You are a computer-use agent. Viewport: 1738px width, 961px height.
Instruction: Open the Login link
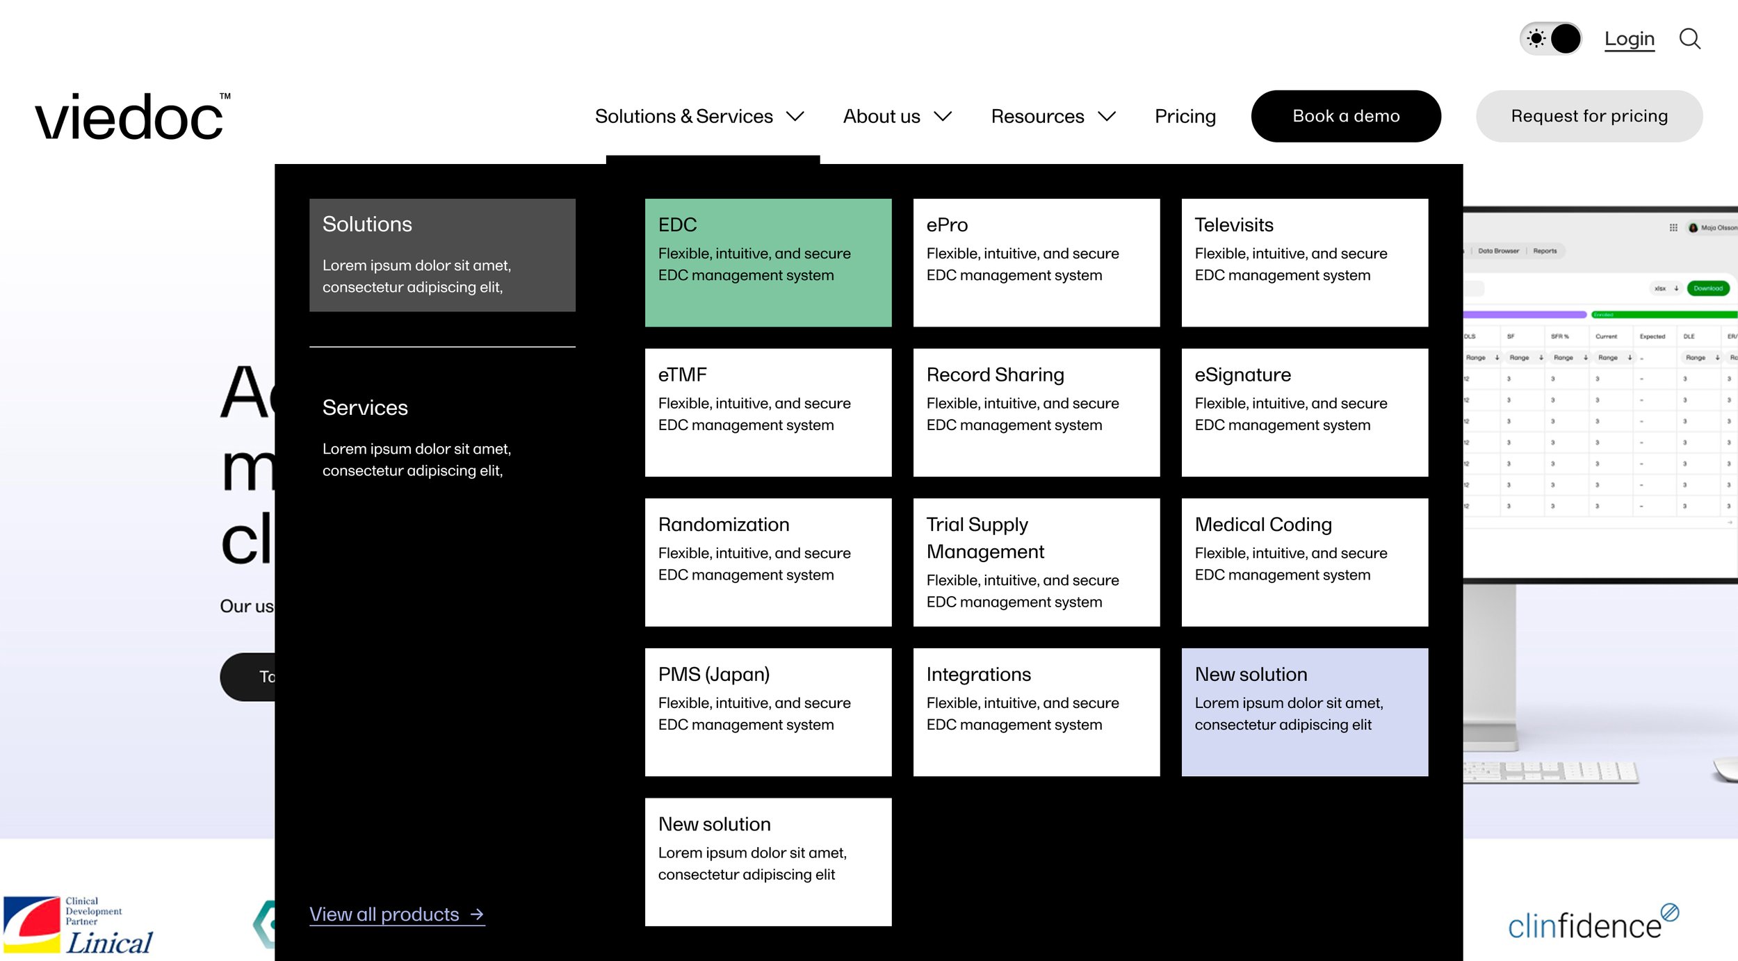[x=1629, y=39]
